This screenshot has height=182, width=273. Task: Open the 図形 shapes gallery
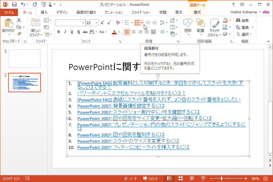click(x=188, y=27)
